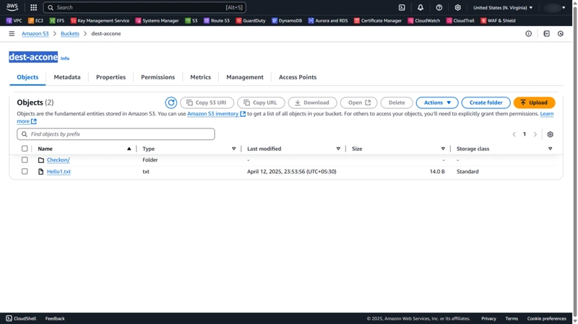Switch to the Management tab

point(245,77)
